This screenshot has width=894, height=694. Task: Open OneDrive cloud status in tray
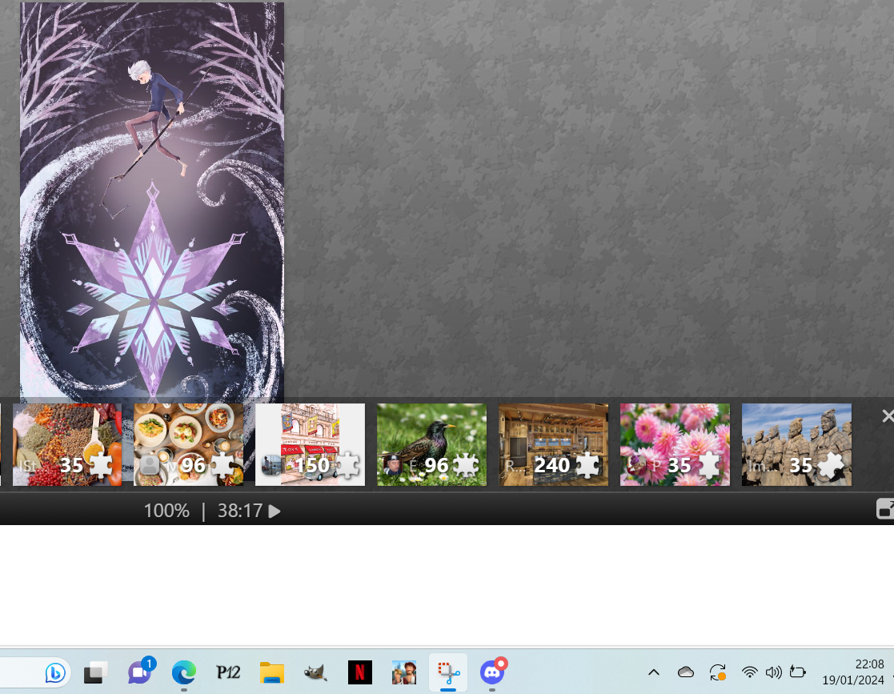pyautogui.click(x=686, y=673)
